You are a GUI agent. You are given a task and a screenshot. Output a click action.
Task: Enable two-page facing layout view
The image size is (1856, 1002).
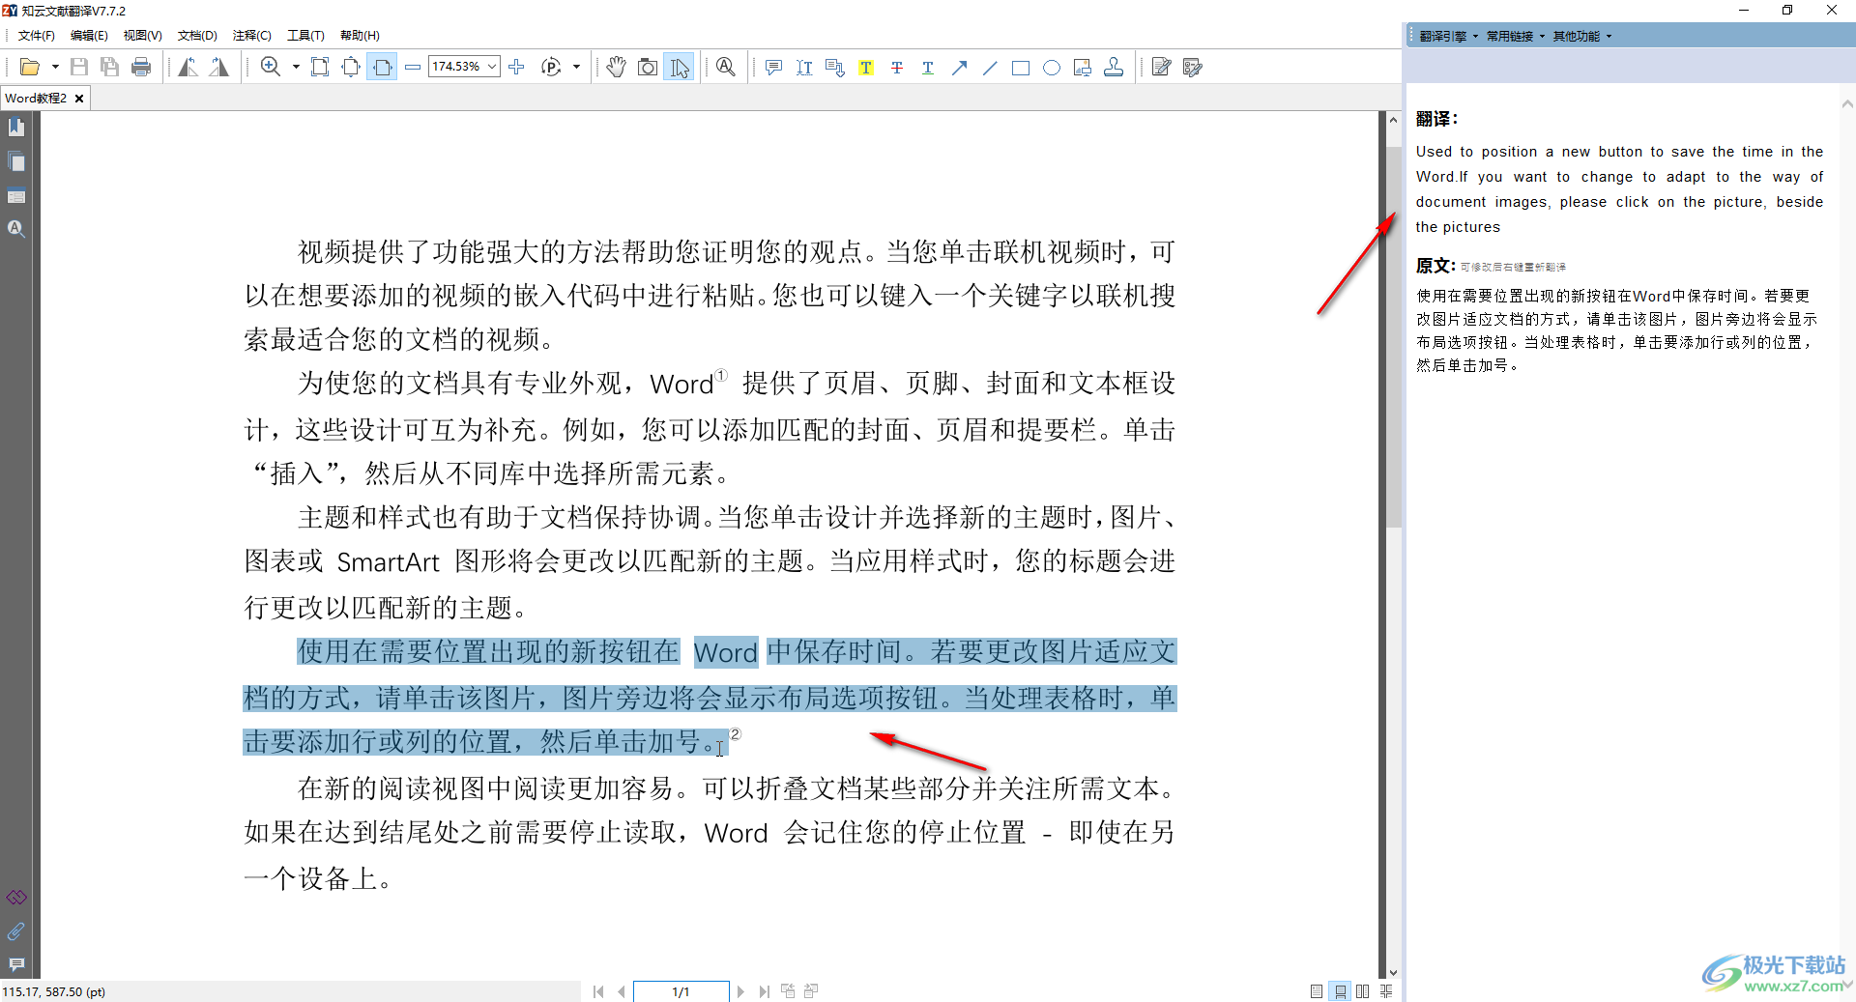tap(1363, 991)
